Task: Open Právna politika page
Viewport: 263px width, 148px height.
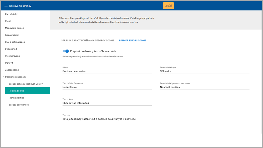Action: pos(16,98)
